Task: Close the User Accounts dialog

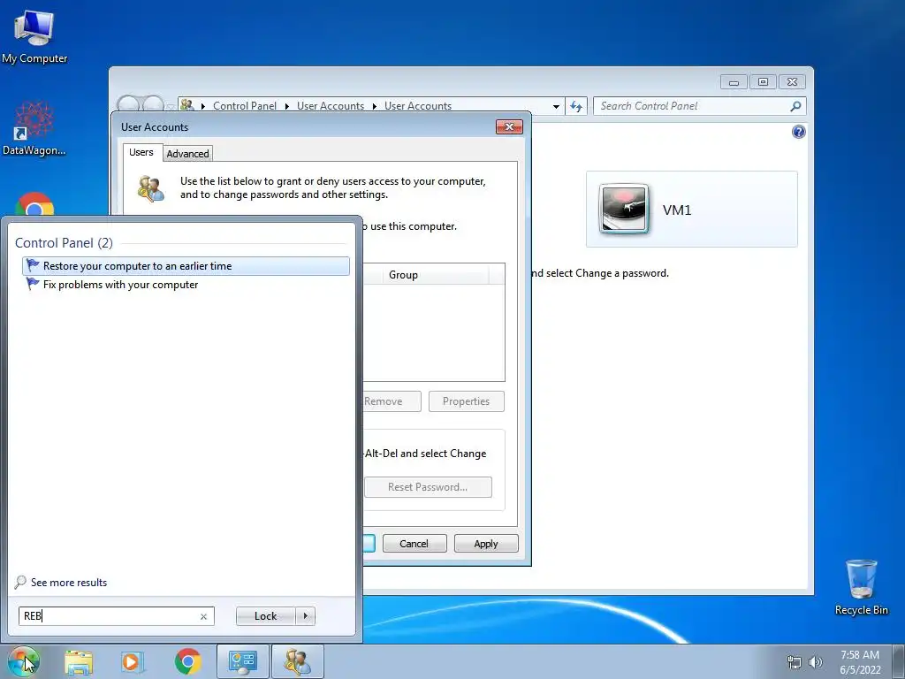Action: 509,126
